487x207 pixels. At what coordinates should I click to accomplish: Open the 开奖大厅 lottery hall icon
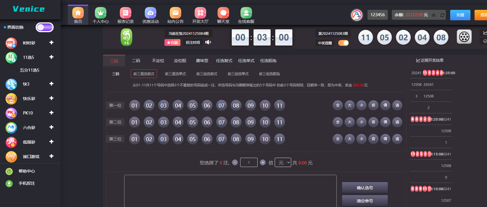click(x=200, y=13)
